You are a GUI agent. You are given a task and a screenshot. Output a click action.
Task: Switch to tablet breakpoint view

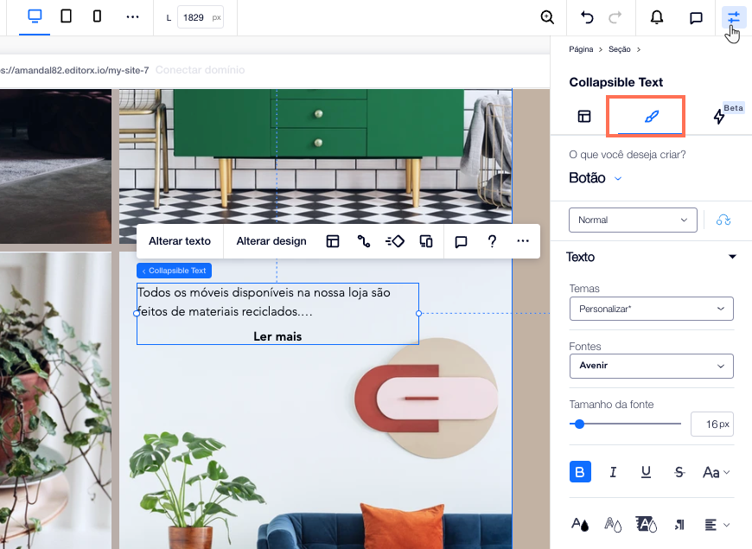(x=67, y=16)
